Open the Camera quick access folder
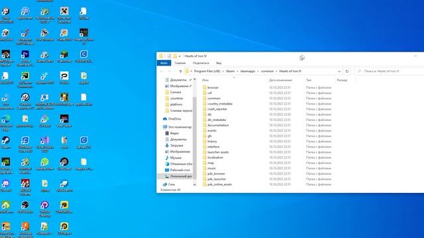This screenshot has height=238, width=424. [x=173, y=93]
